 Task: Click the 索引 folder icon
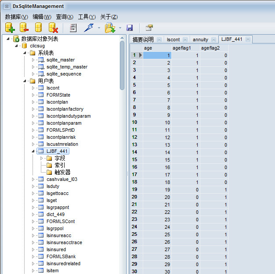click(49, 165)
